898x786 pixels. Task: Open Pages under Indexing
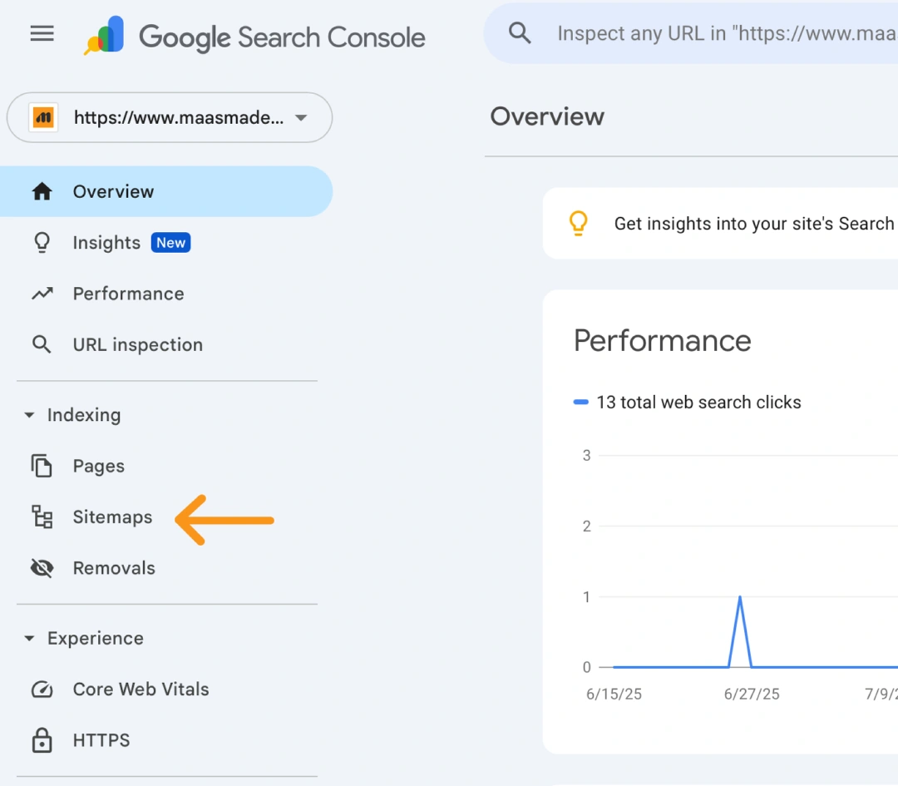(x=98, y=466)
